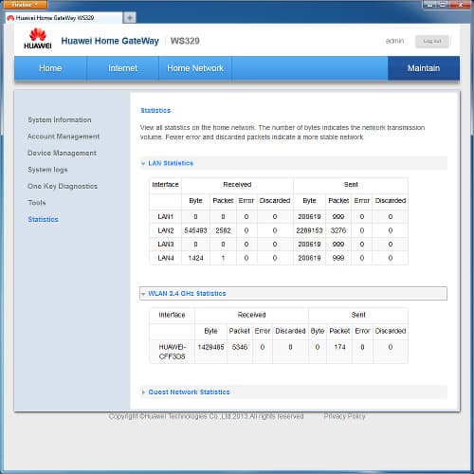The image size is (474, 474).
Task: Open System Information in sidebar
Action: pos(60,119)
